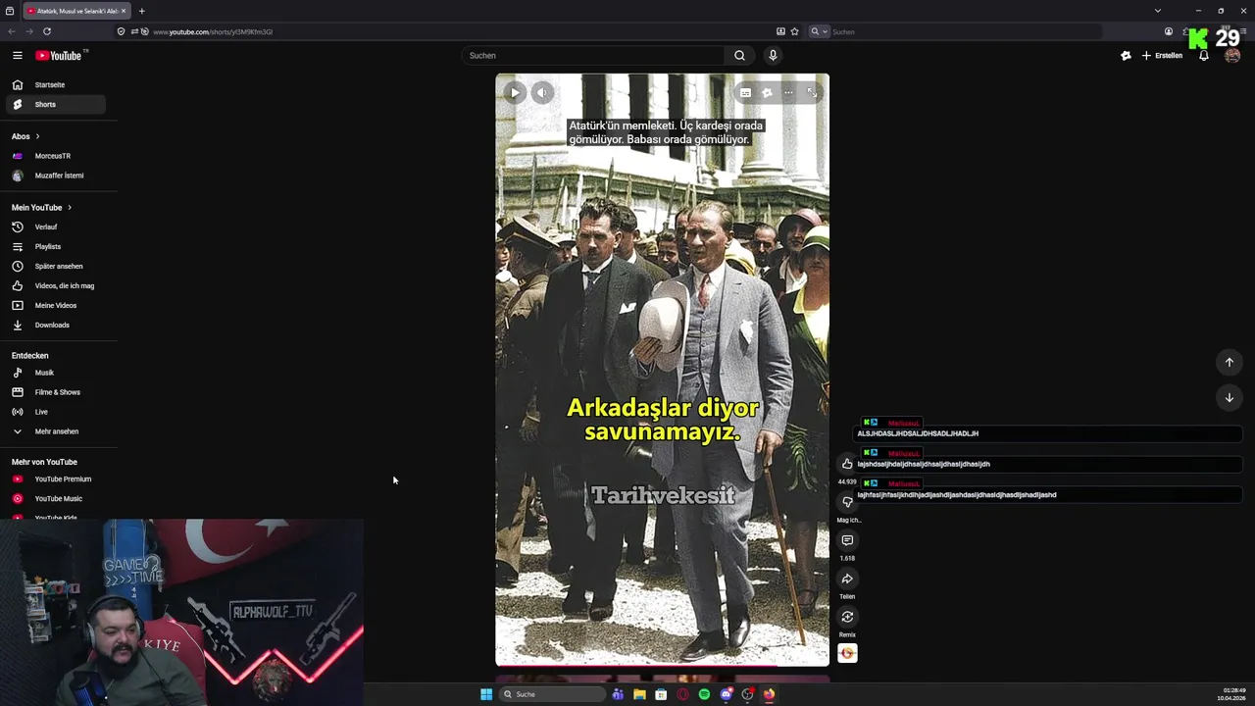Open Musik under Entdecken
Image resolution: width=1255 pixels, height=706 pixels.
point(56,373)
